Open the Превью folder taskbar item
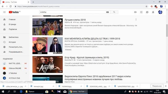 pyautogui.click(x=34, y=92)
